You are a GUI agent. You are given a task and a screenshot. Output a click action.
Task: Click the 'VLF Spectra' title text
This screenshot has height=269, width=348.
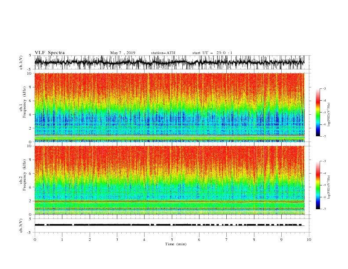click(x=50, y=53)
